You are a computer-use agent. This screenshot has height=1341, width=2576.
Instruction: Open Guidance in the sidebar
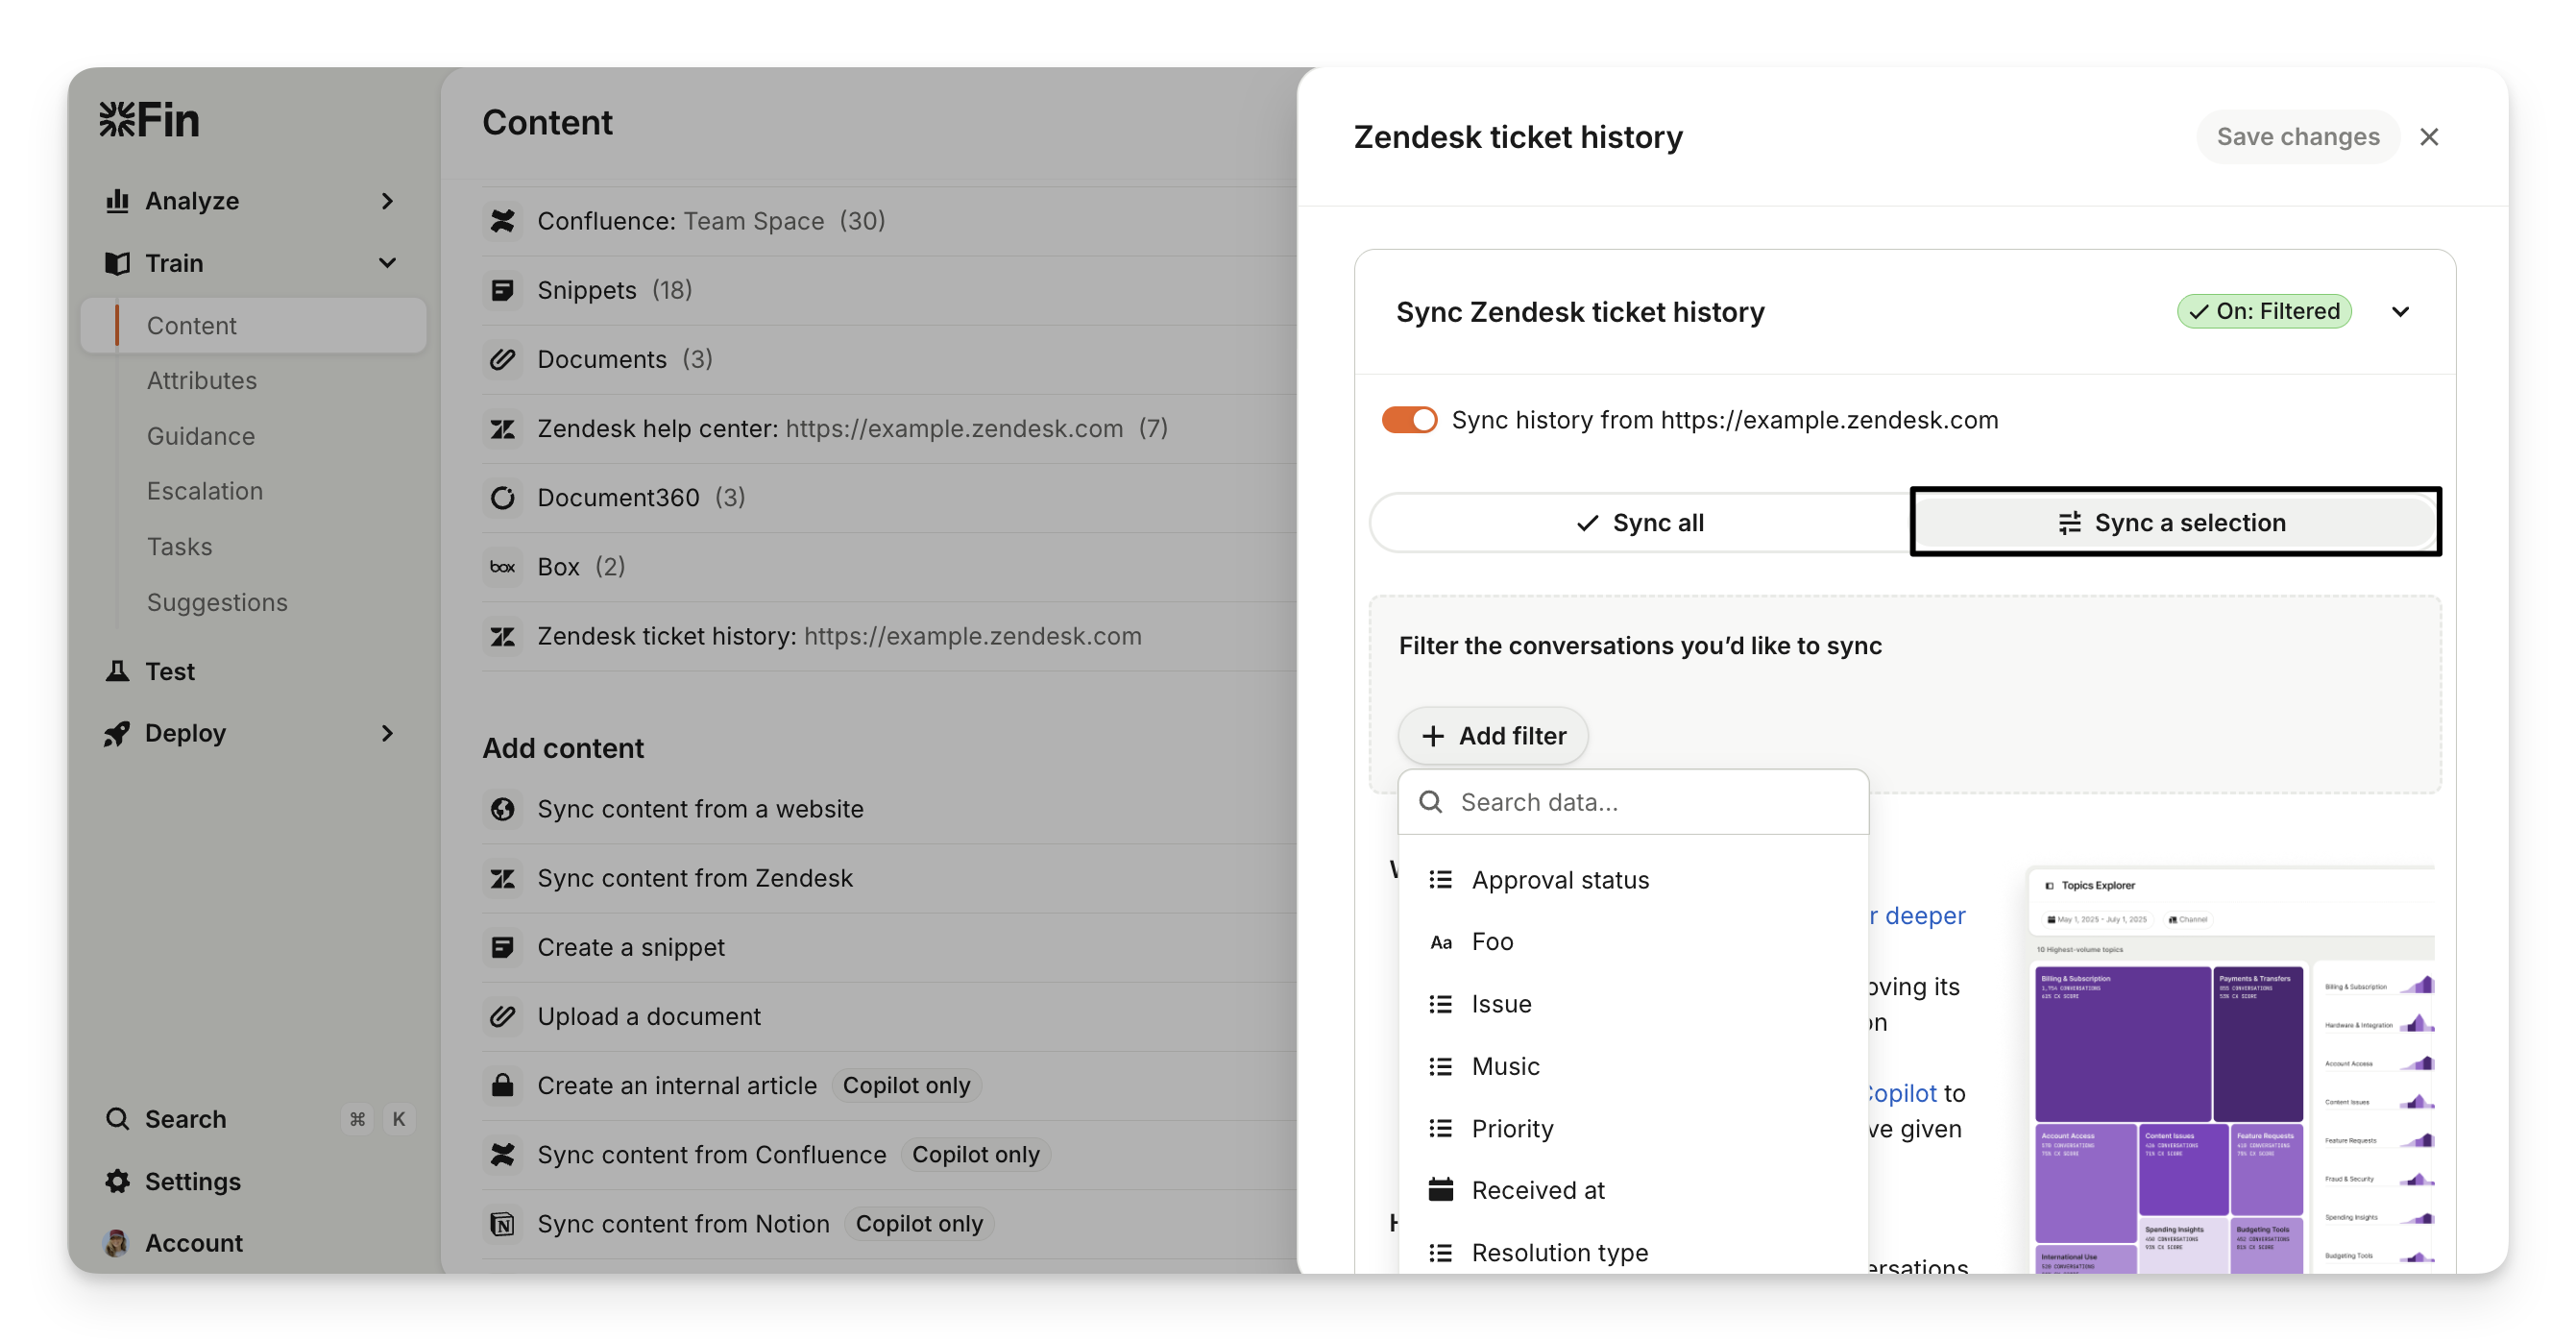(x=201, y=436)
